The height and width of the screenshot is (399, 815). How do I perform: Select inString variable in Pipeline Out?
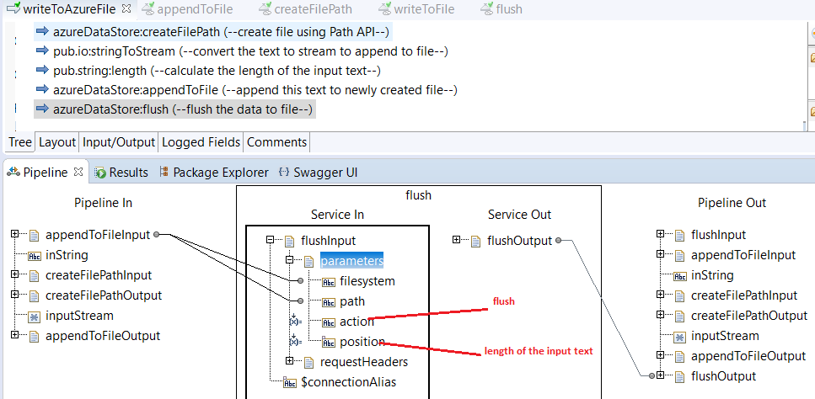tap(712, 275)
